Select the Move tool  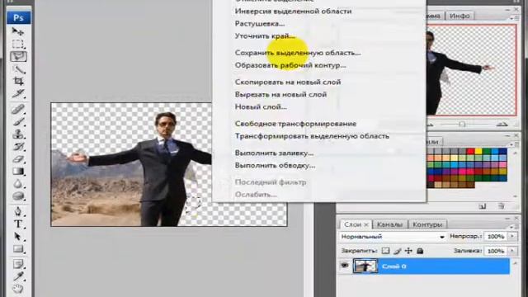coord(17,31)
